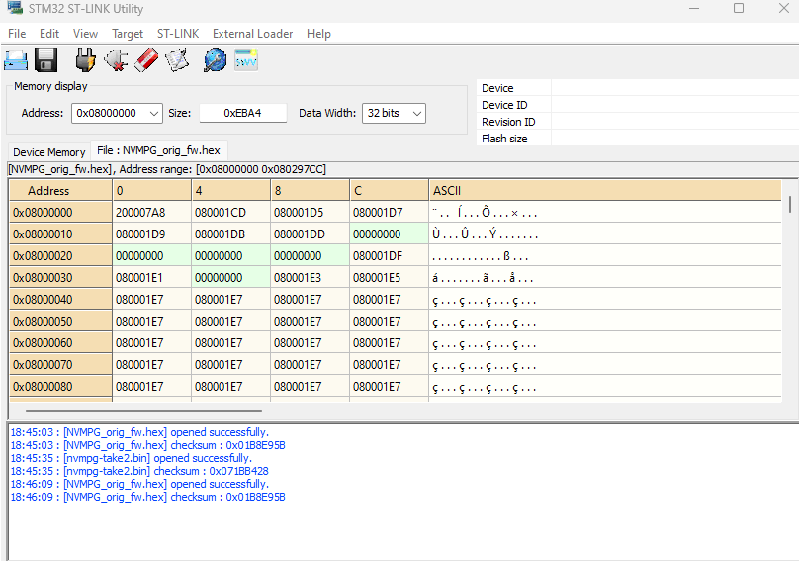Click log line nvmpg-take2.bin opened successfully
Image resolution: width=799 pixels, height=561 pixels.
[132, 458]
